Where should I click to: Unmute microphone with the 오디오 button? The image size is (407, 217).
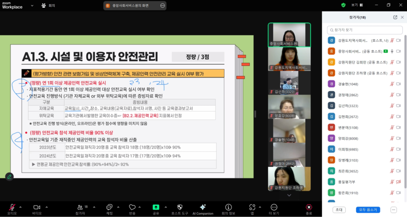11,207
